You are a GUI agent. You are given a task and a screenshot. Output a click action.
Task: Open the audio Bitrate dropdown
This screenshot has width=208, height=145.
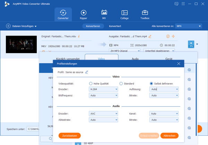tap(164, 120)
